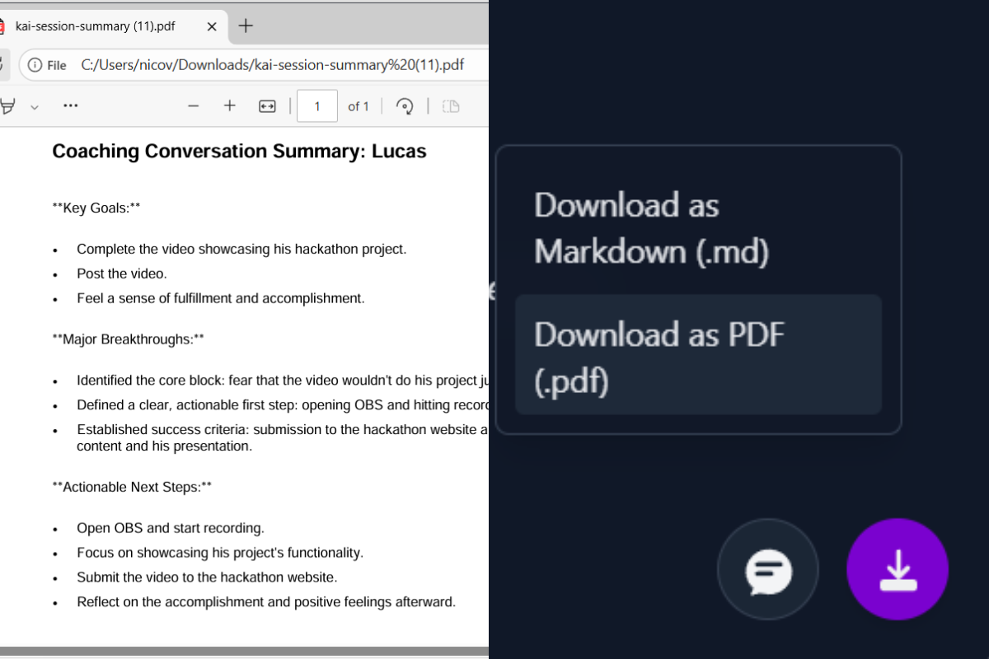Click the purple download button
This screenshot has height=659, width=989.
tap(898, 569)
